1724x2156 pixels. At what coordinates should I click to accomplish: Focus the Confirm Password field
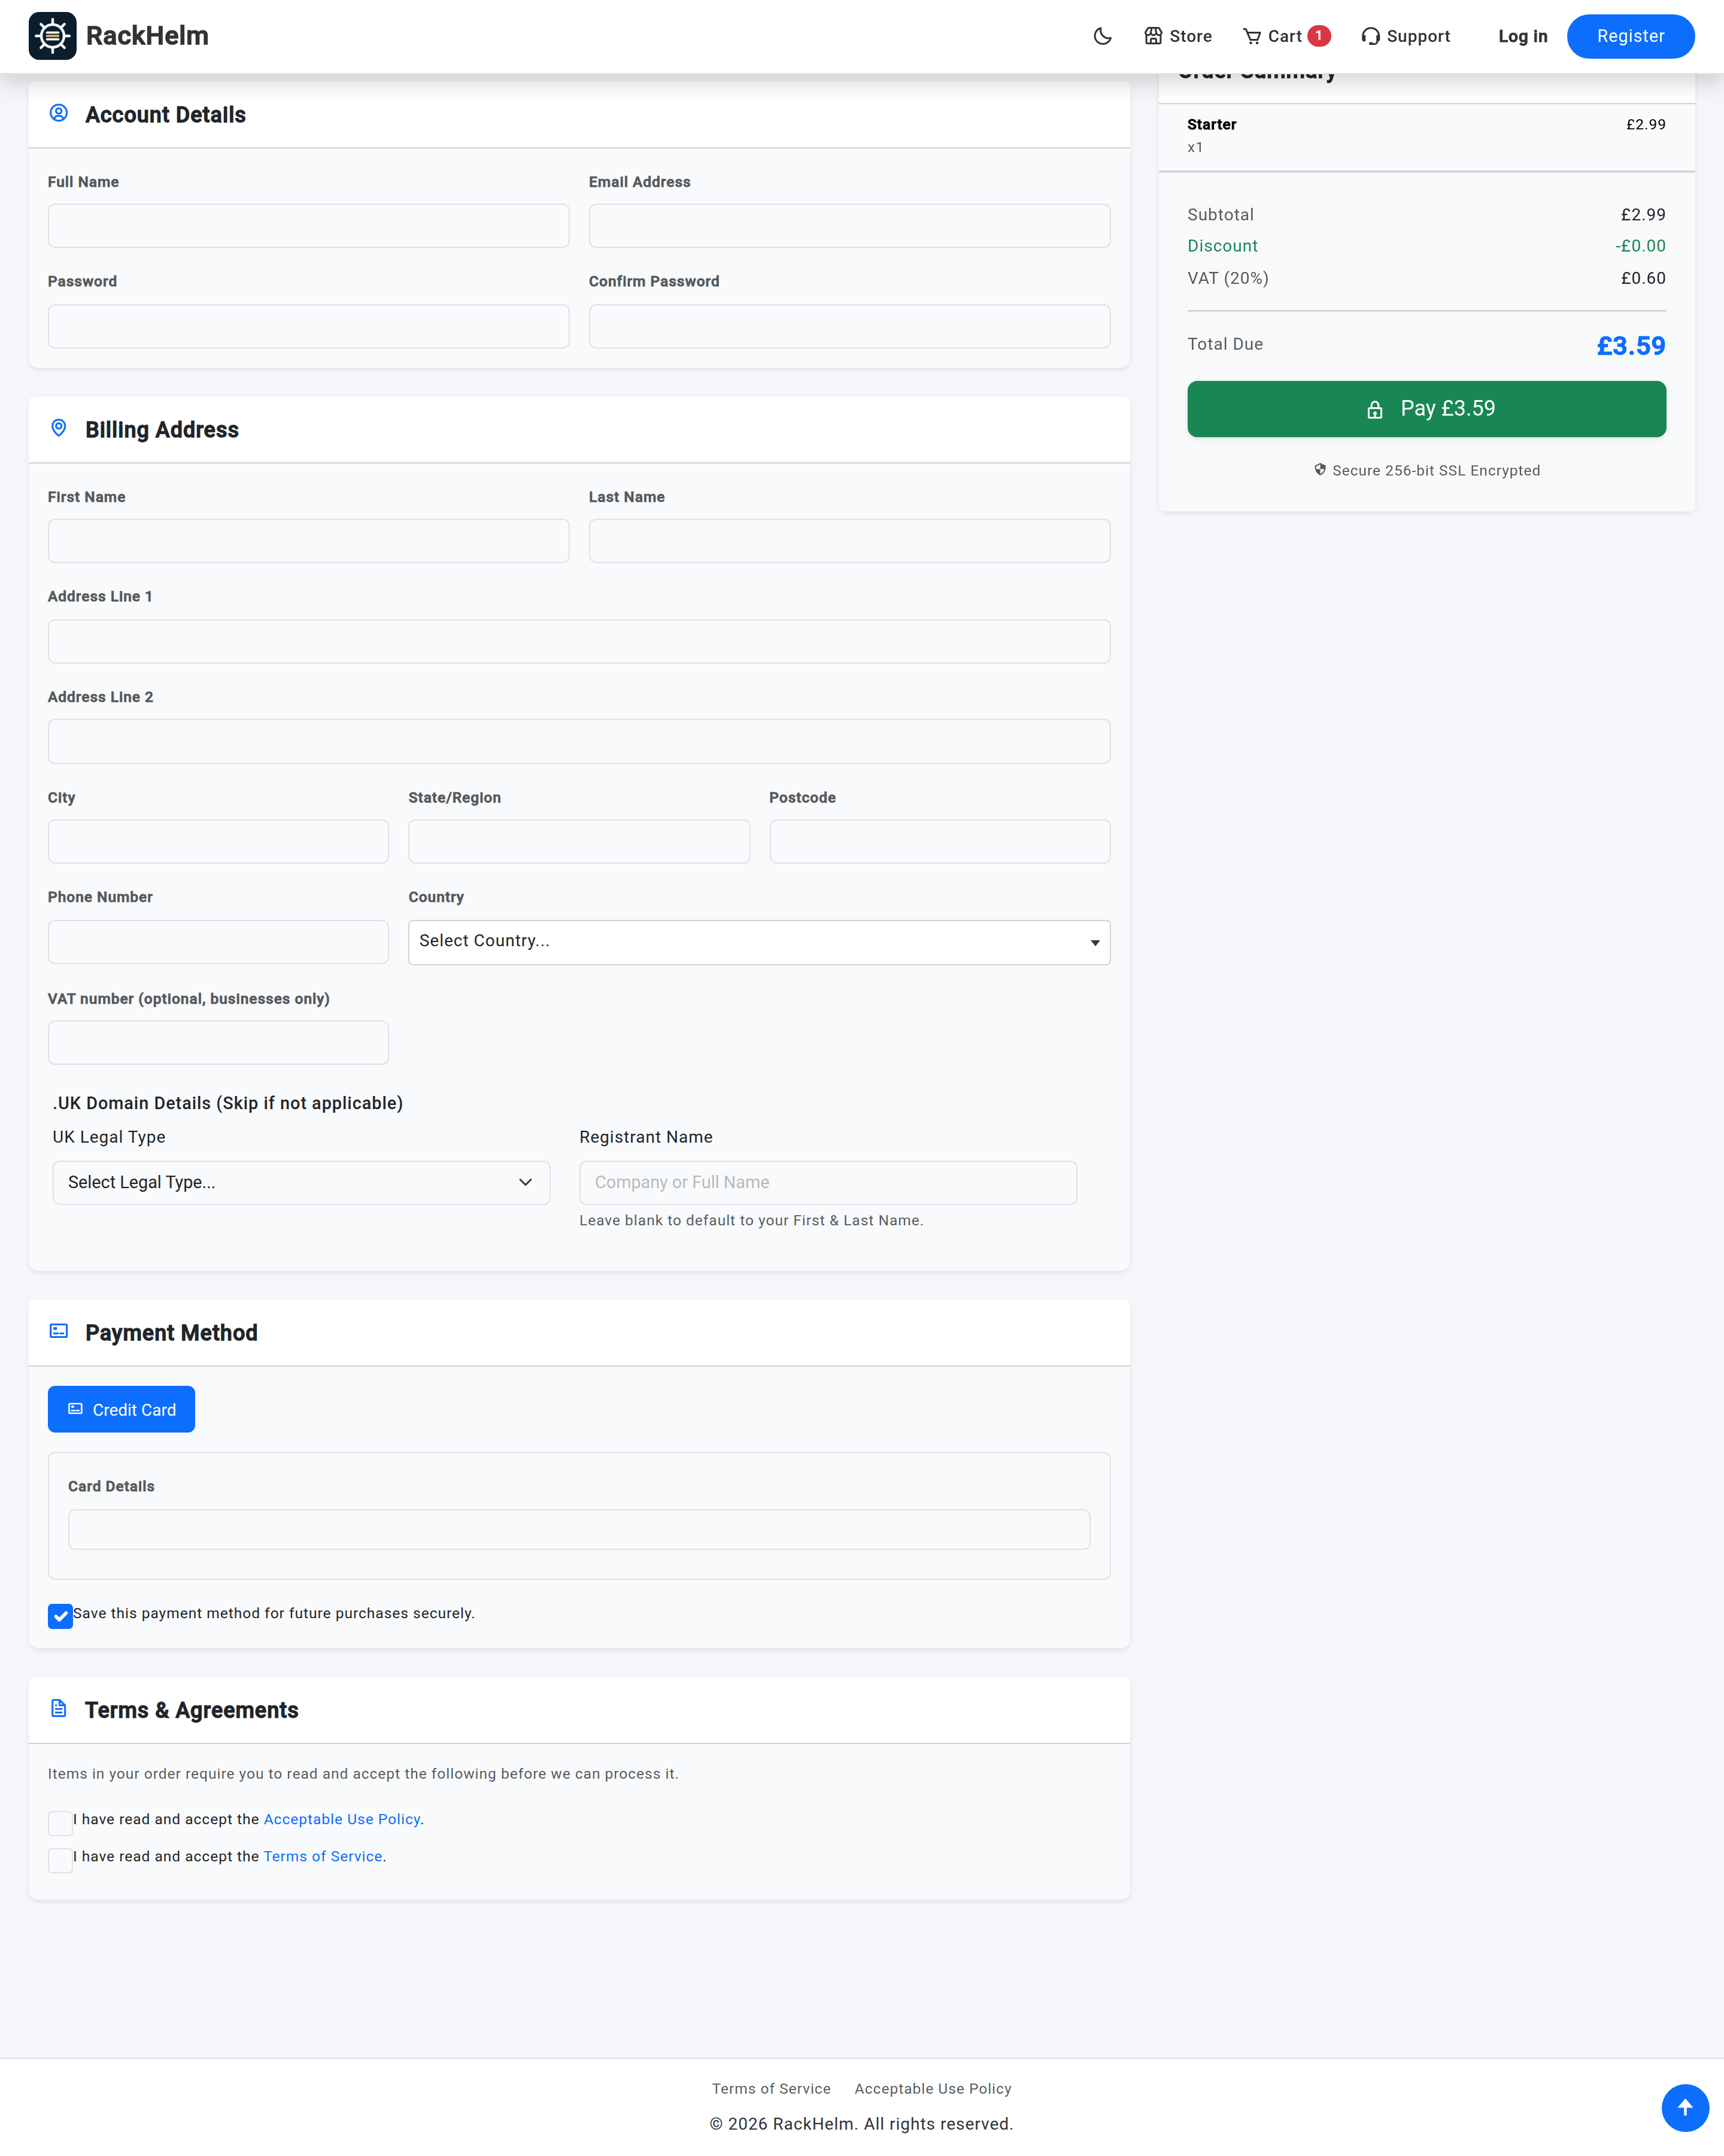coord(849,326)
